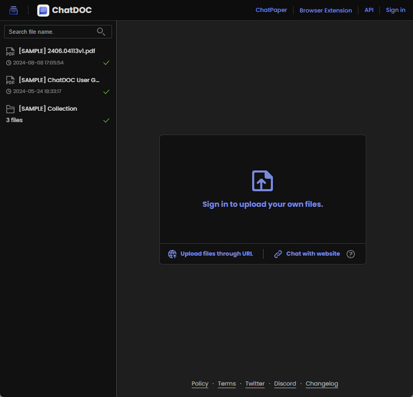Click chain link icon for website chat
This screenshot has height=397, width=413.
pyautogui.click(x=278, y=254)
